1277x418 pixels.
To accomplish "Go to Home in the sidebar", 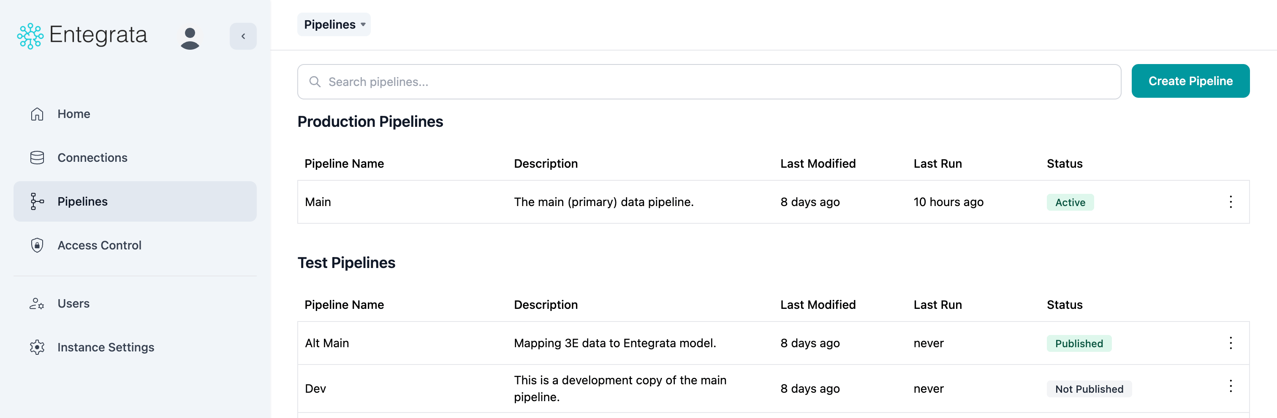I will (74, 114).
